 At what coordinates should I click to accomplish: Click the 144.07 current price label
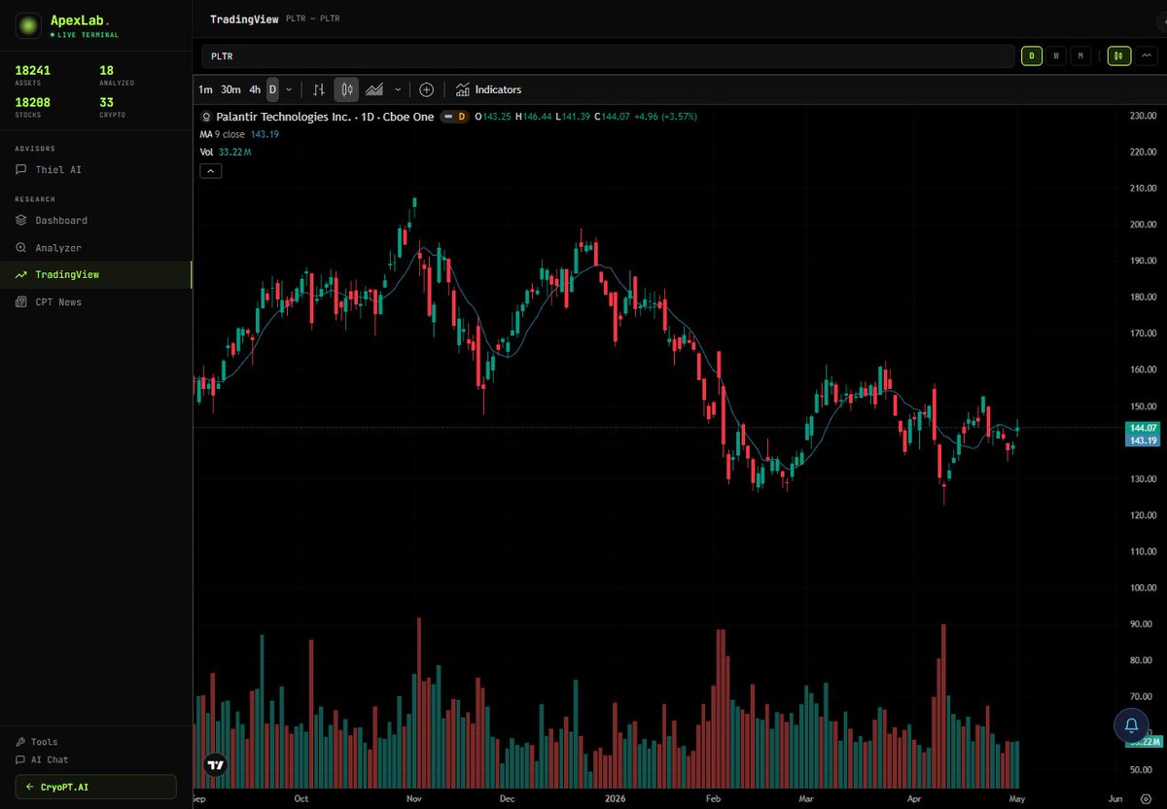point(1142,428)
